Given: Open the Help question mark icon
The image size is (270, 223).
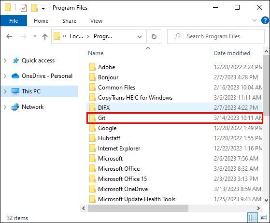Looking at the screenshot, I should (265, 20).
